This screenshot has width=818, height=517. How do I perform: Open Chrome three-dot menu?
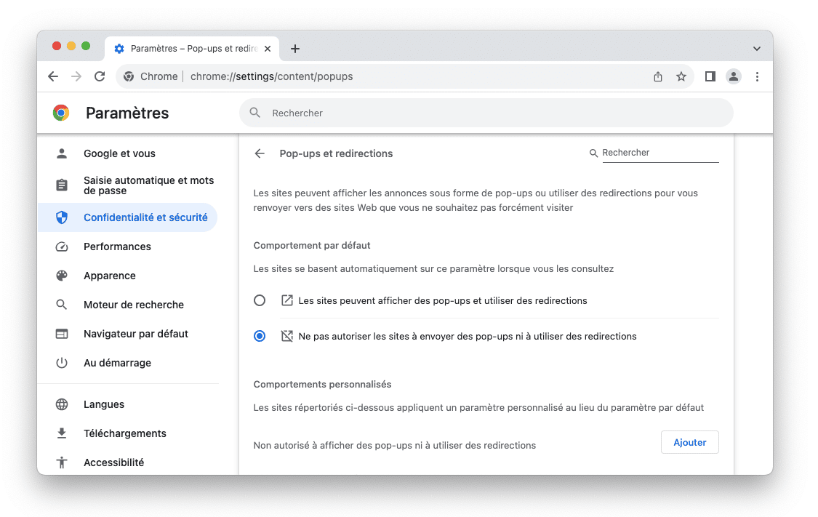(757, 76)
